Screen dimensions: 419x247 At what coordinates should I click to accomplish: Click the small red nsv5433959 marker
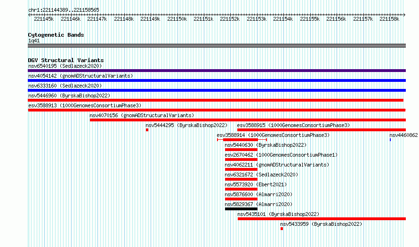tap(282, 229)
